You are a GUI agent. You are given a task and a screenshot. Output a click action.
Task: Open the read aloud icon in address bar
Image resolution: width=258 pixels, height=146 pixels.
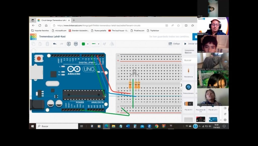(173, 25)
